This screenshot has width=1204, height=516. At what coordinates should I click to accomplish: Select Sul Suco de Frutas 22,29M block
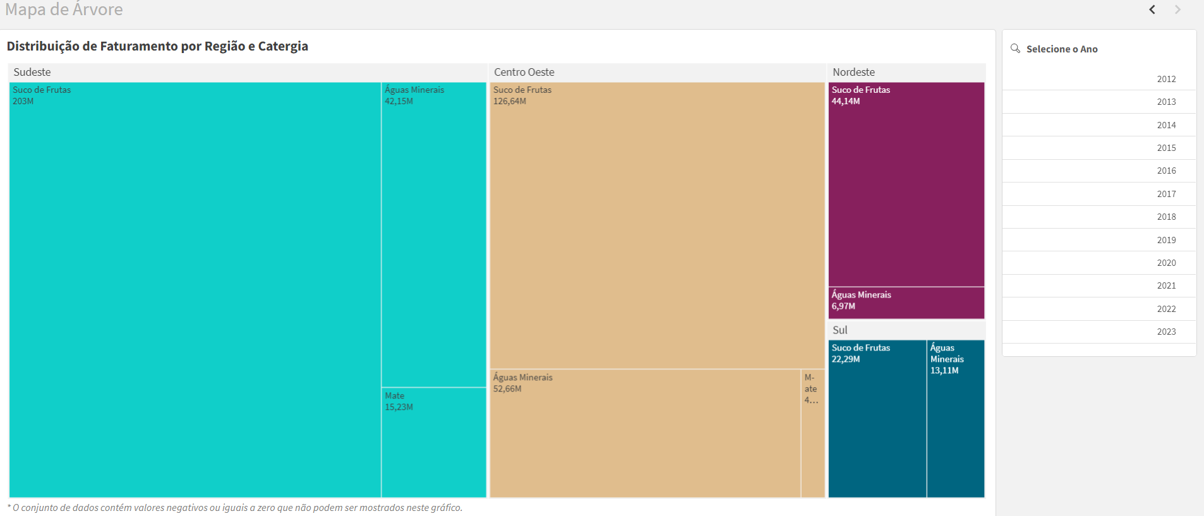click(877, 419)
